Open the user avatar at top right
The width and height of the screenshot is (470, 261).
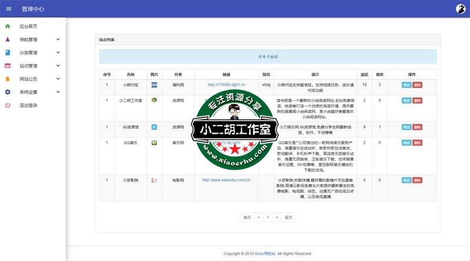click(461, 9)
